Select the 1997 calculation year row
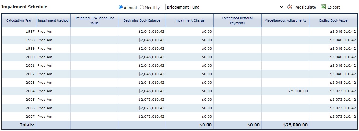The image size is (359, 131). click(x=179, y=31)
